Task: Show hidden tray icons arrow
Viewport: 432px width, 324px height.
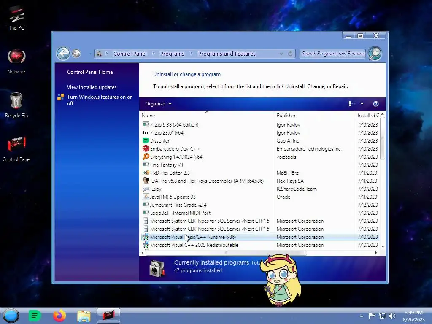Action: pos(362,316)
